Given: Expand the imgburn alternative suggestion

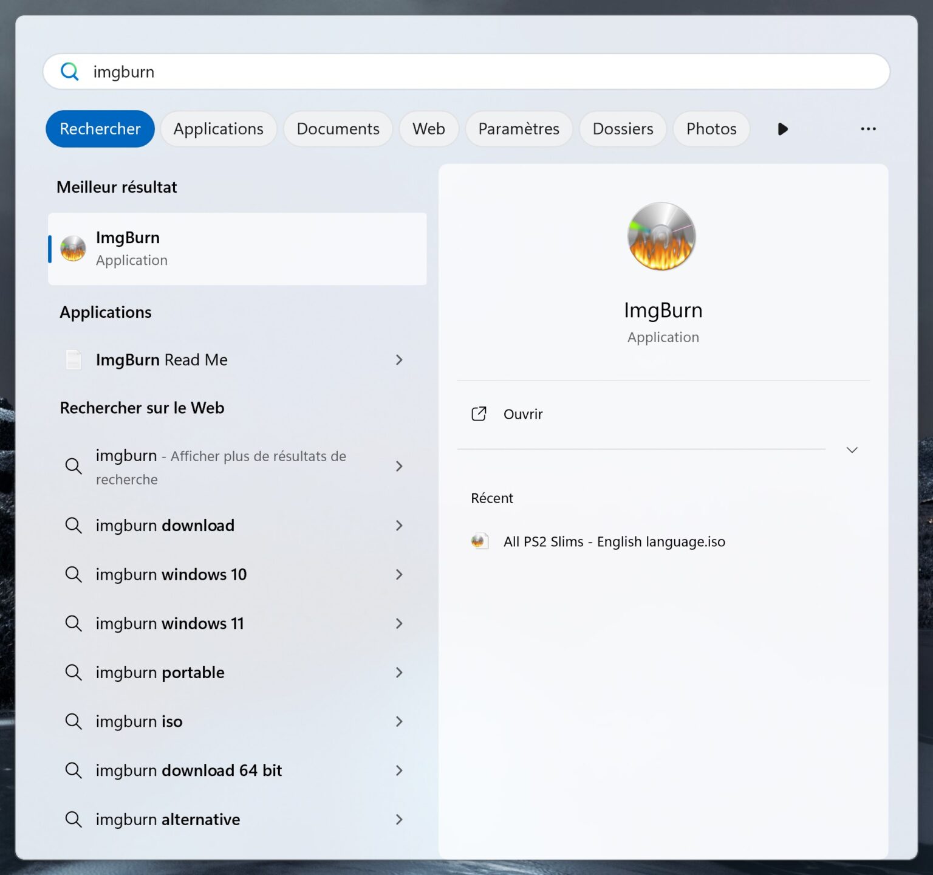Looking at the screenshot, I should (399, 819).
